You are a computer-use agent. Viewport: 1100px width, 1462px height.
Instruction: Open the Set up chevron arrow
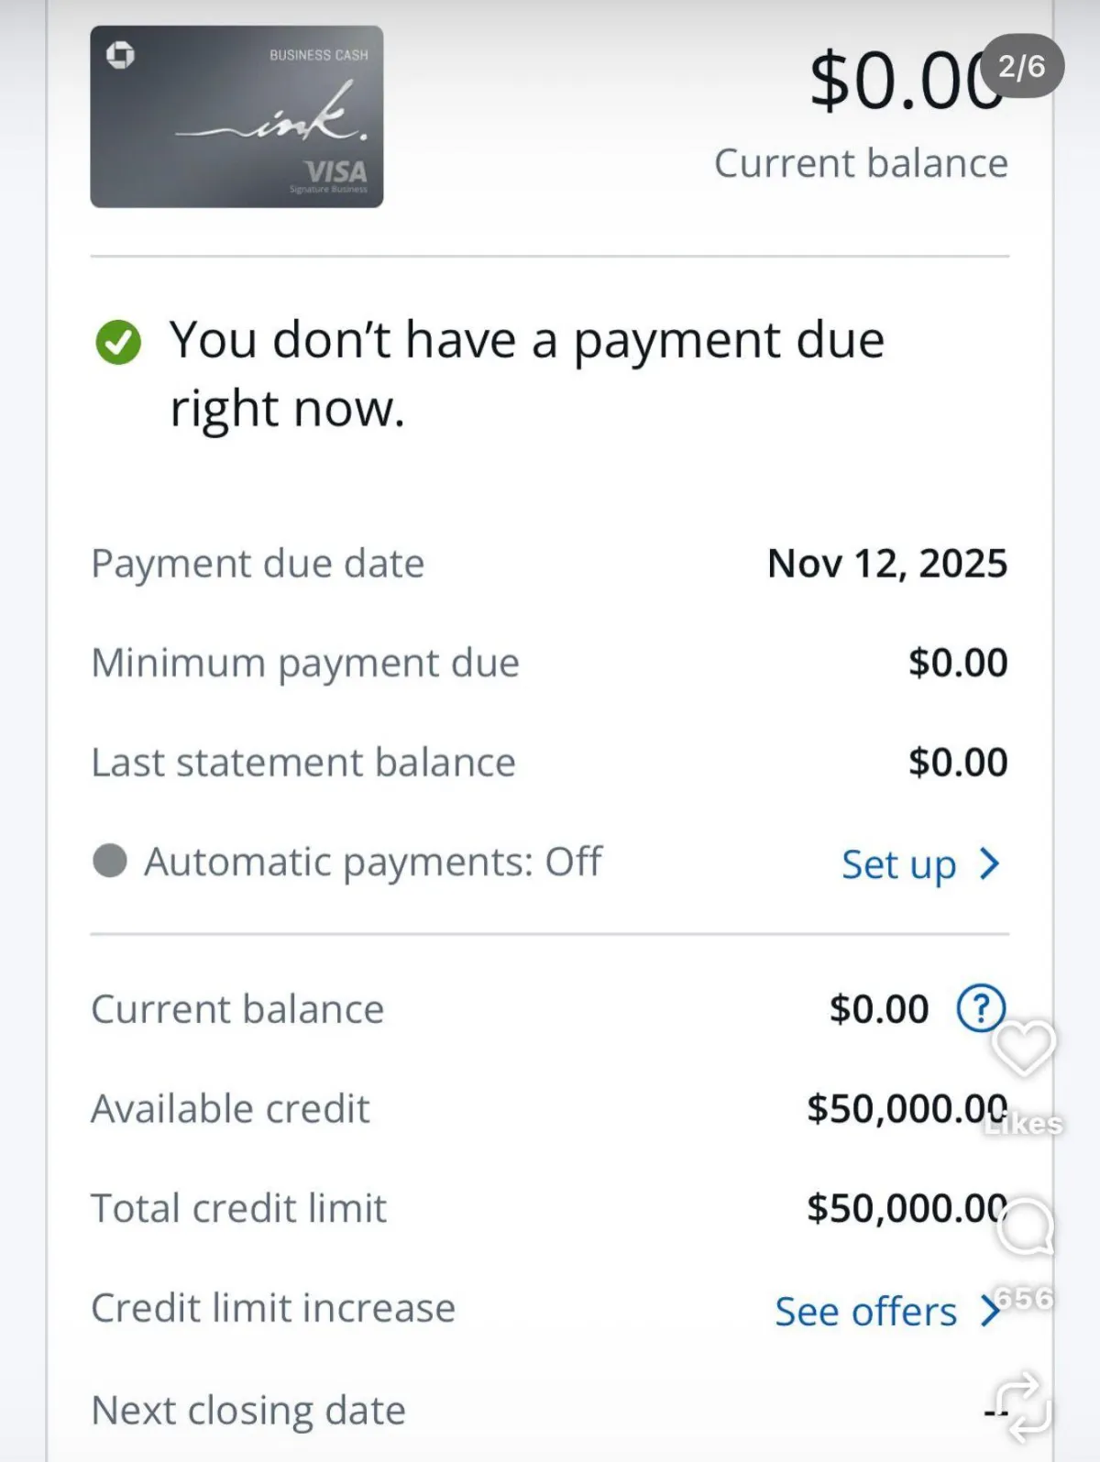(989, 863)
